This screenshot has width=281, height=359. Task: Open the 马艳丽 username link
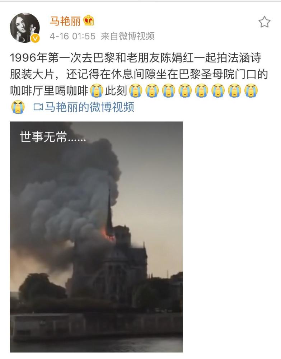[x=65, y=21]
